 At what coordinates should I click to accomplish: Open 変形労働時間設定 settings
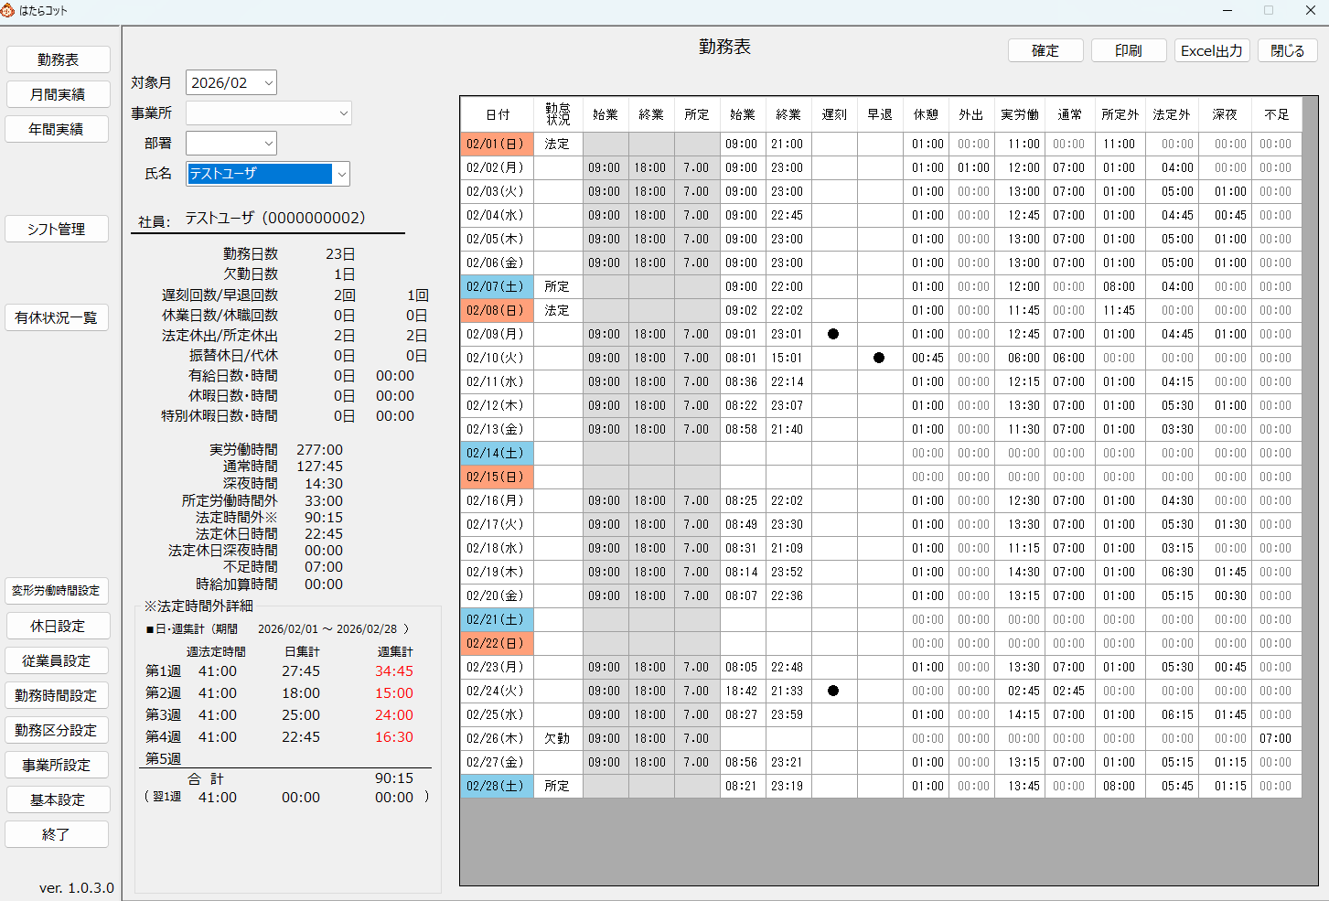57,591
